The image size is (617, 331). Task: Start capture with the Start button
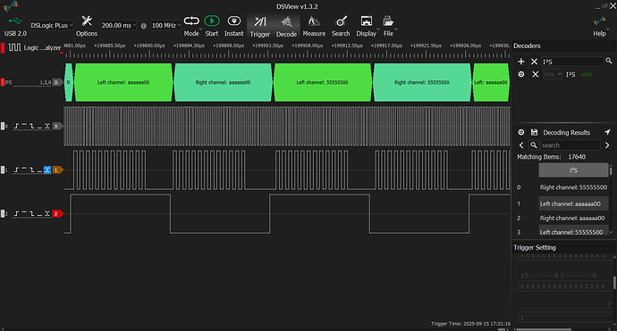point(212,26)
